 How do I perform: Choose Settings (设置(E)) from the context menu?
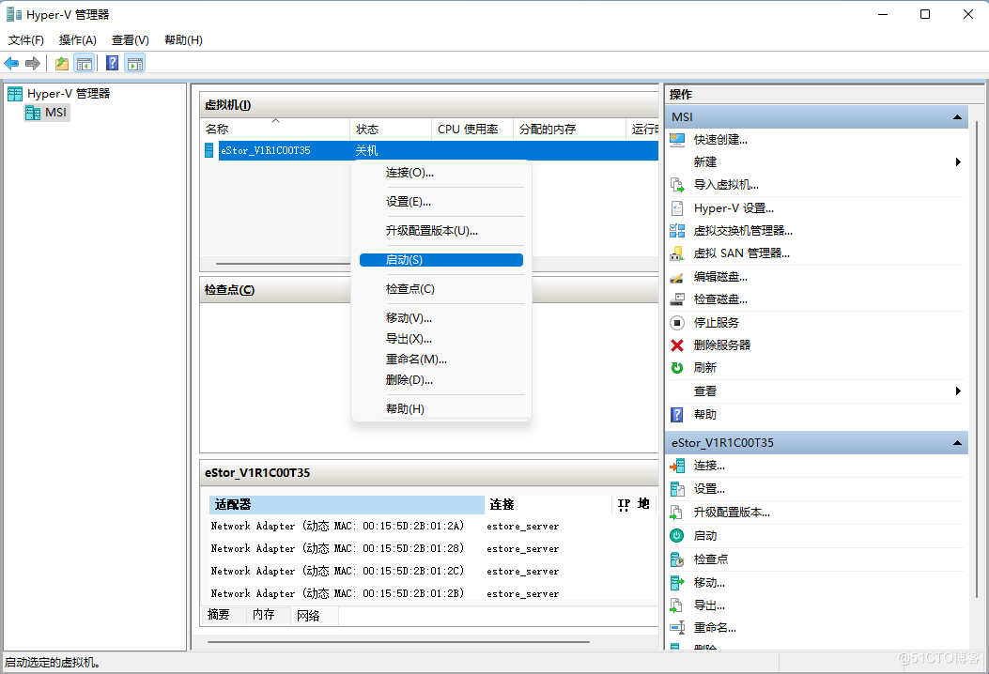(x=408, y=202)
